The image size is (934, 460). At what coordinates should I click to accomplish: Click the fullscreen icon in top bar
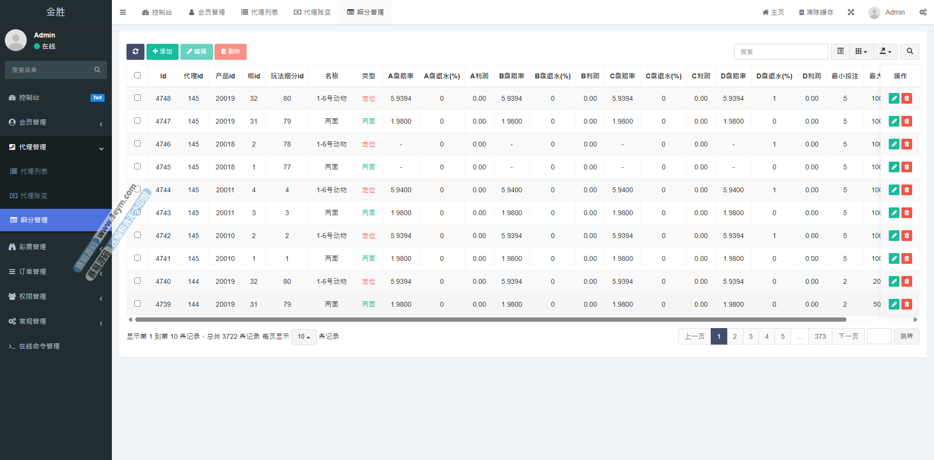[851, 12]
